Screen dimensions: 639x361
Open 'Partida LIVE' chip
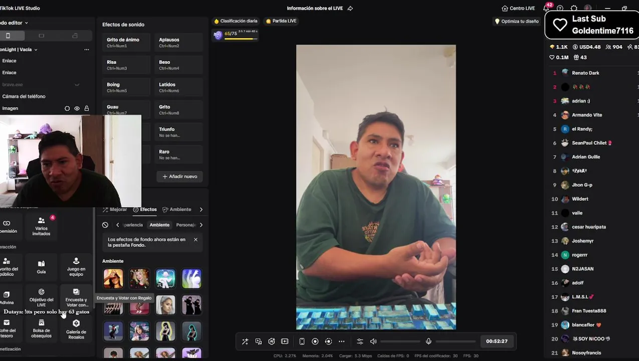tap(281, 21)
